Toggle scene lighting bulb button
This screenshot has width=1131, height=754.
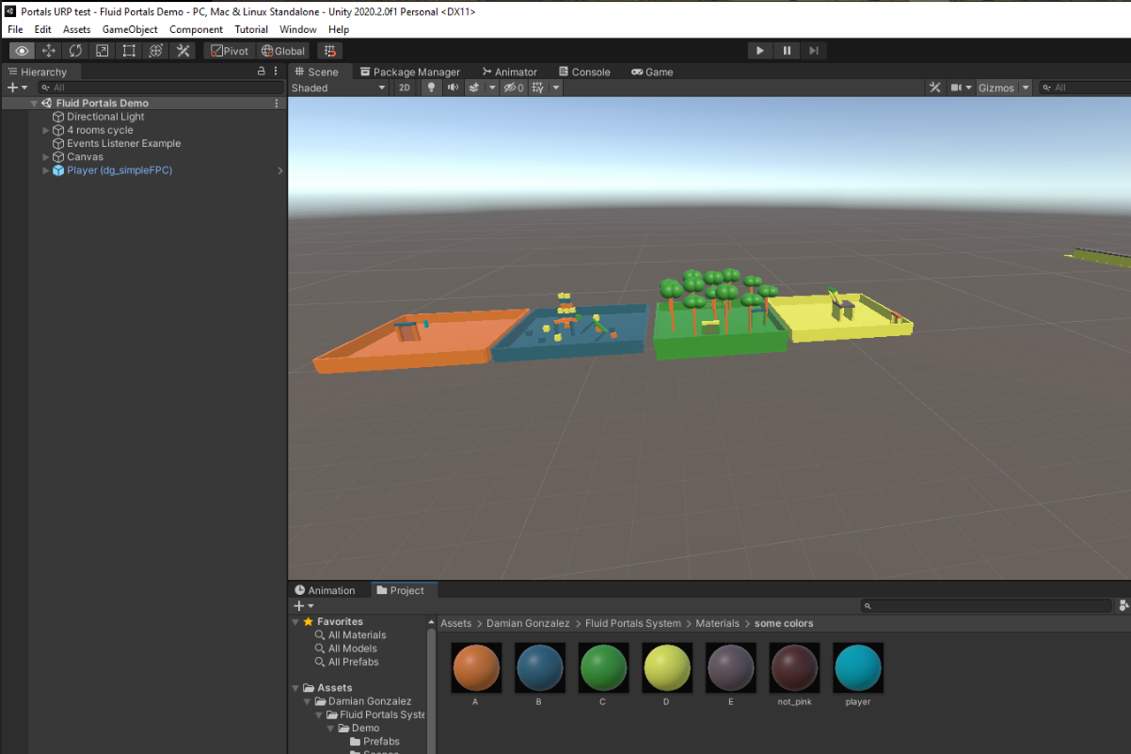[432, 88]
